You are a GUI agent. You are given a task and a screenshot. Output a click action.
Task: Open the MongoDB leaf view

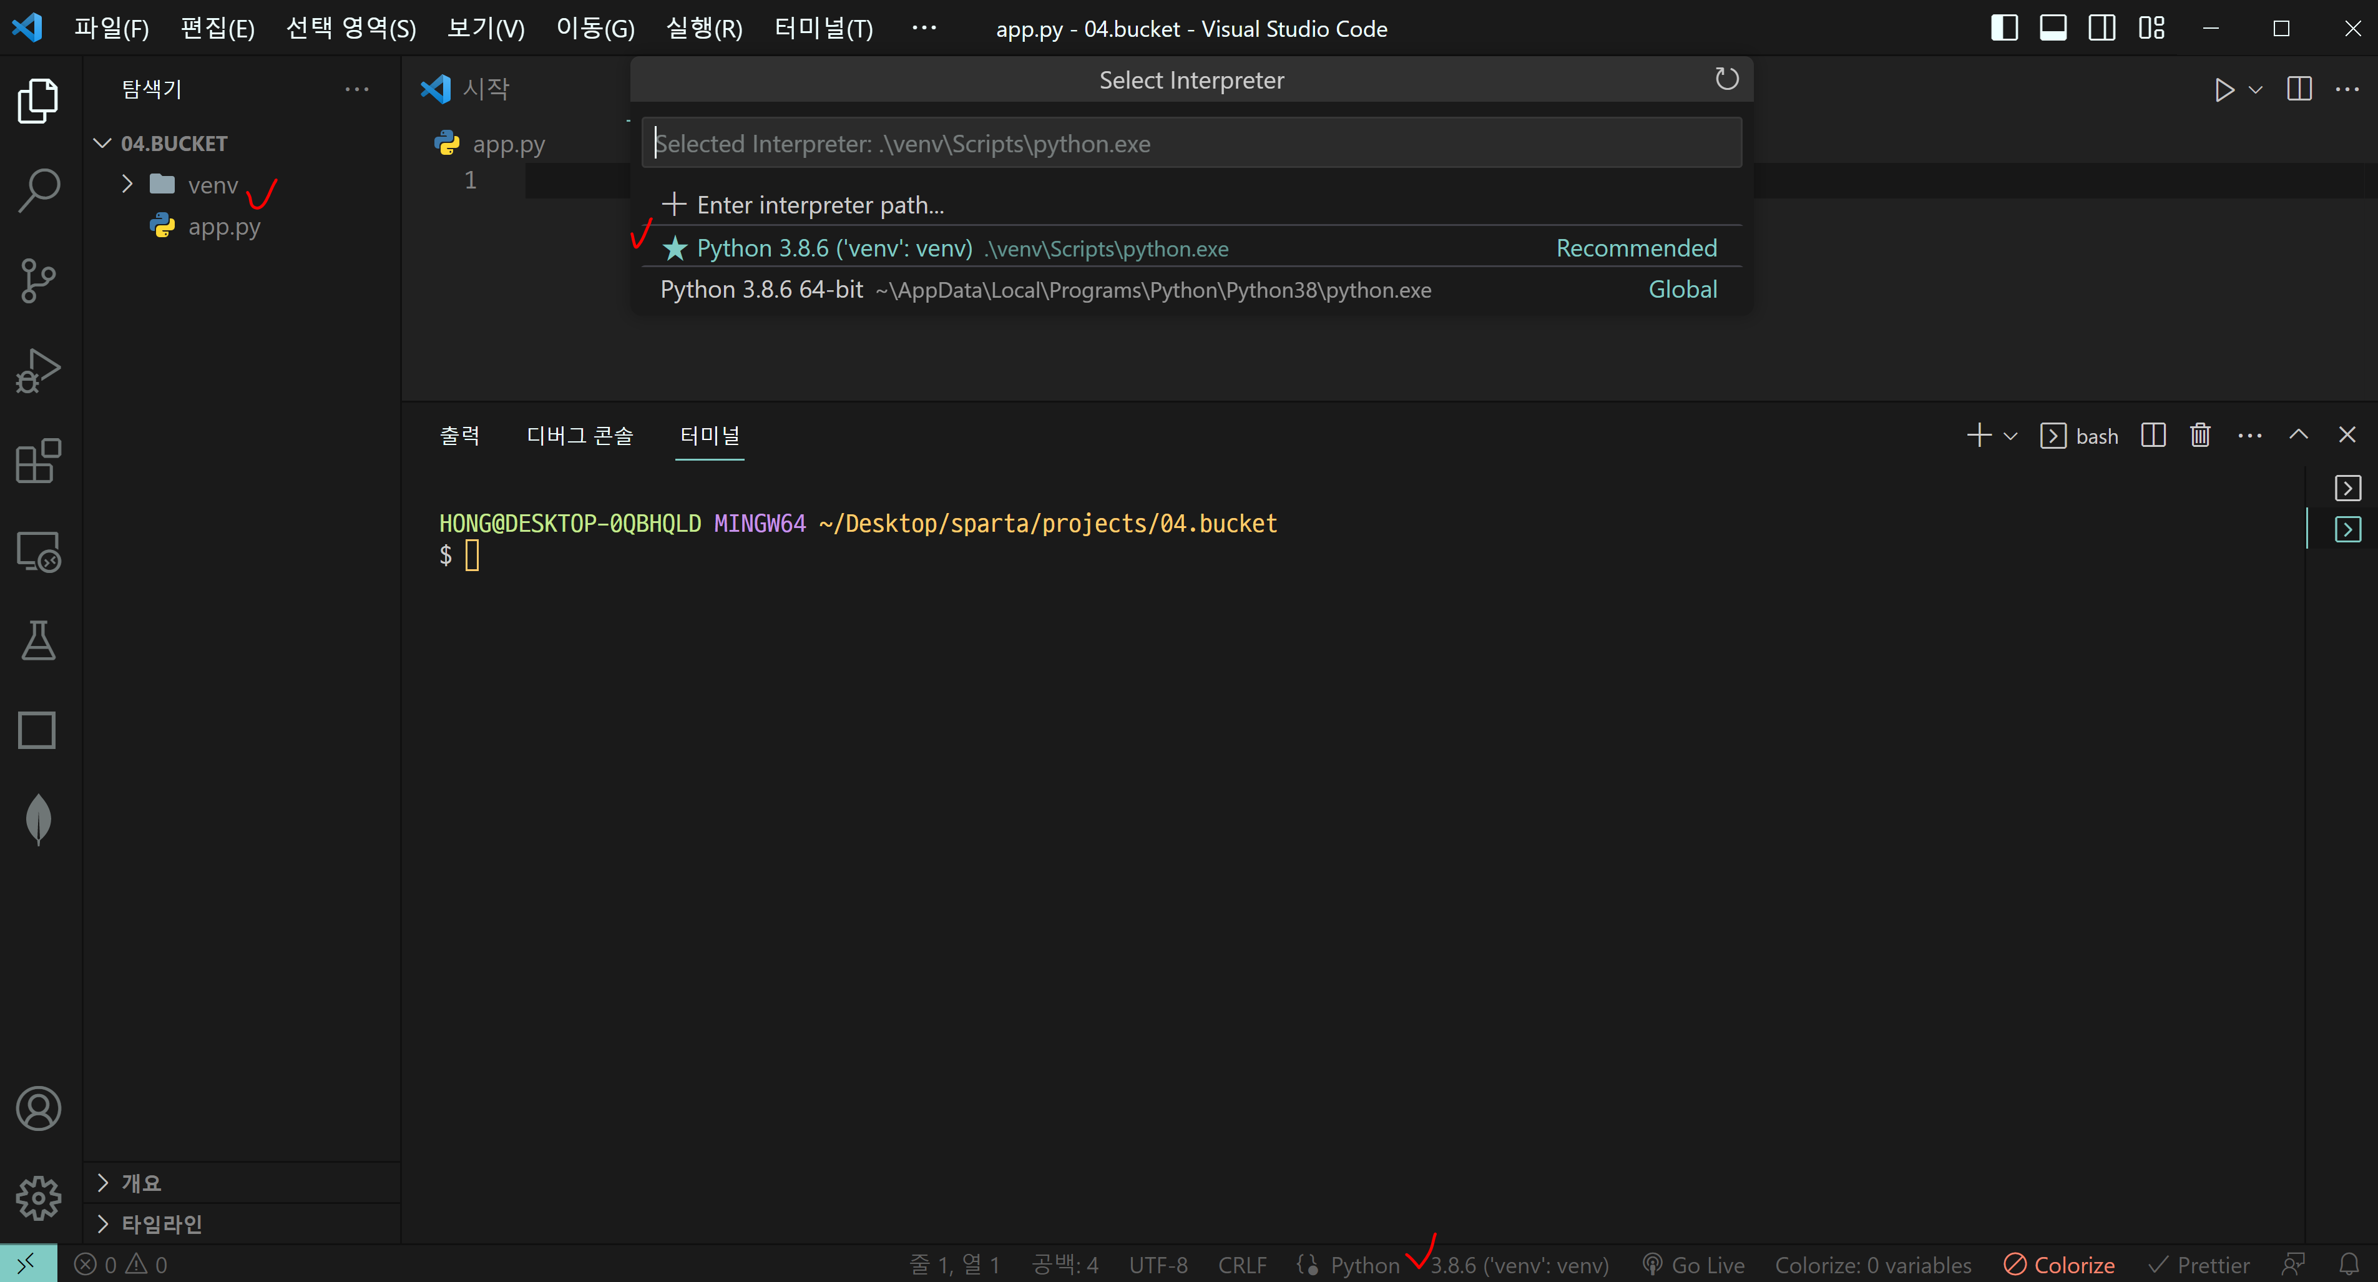38,820
